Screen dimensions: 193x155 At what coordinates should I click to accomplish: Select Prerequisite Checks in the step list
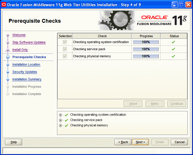(x=29, y=57)
